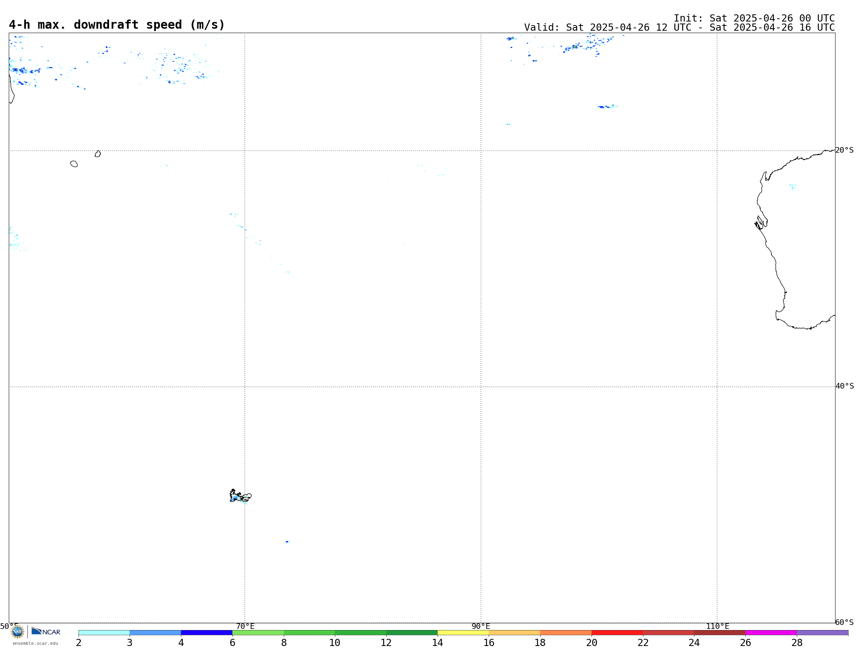Click the 40°S latitude label
This screenshot has height=648, width=861.
coord(845,386)
